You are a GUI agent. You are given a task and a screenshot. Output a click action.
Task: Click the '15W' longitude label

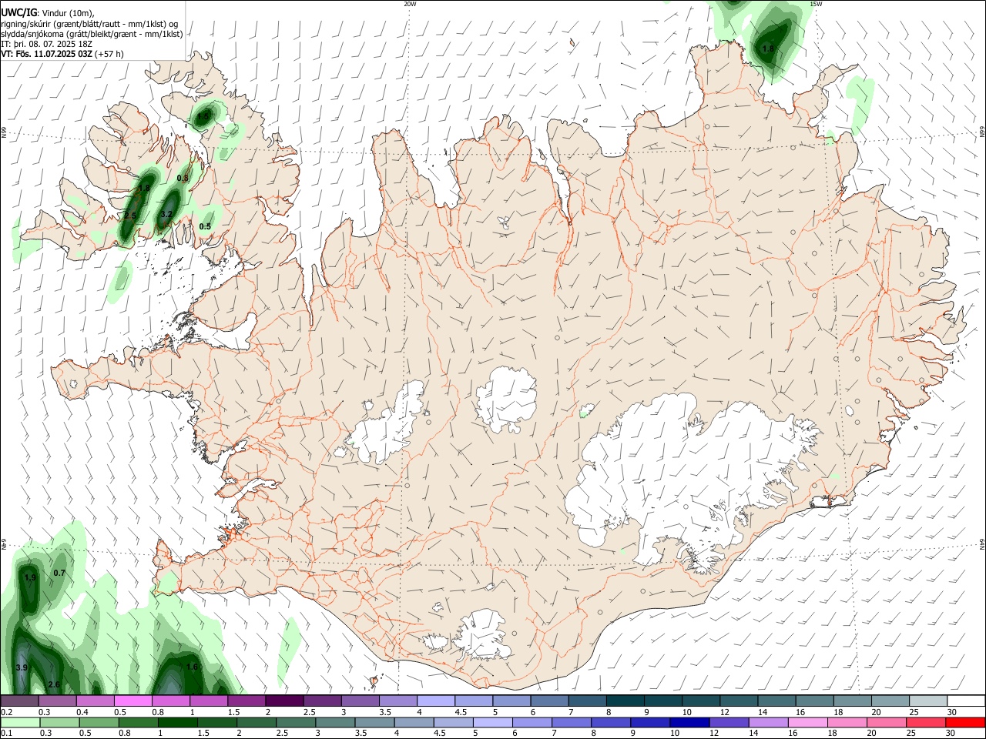[x=816, y=4]
